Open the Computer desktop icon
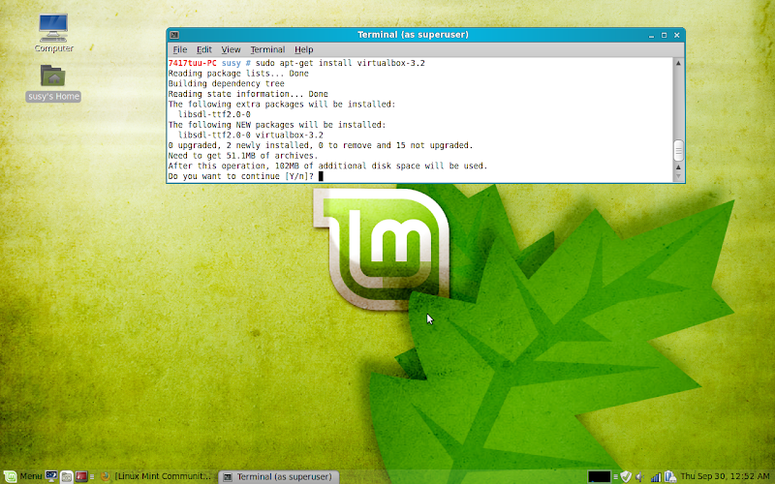The width and height of the screenshot is (775, 484). pos(53,33)
